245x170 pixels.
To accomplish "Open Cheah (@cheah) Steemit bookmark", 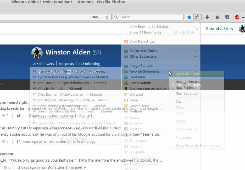I will coord(76,89).
